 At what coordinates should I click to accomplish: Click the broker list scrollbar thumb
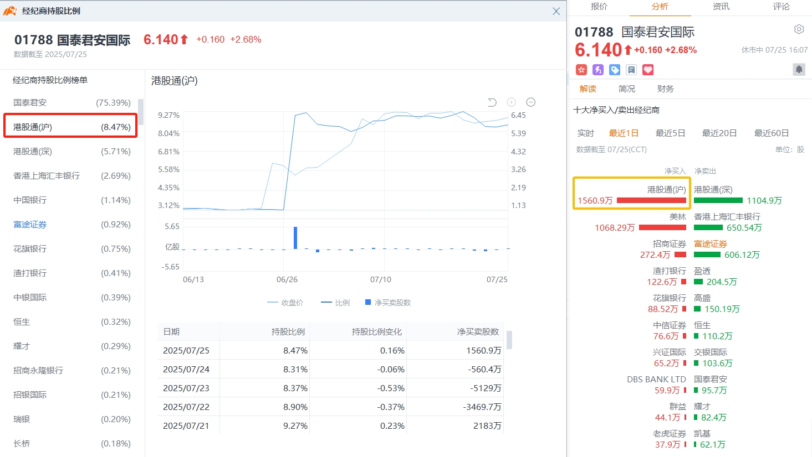pos(141,112)
